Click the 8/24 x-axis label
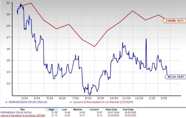 (88, 98)
